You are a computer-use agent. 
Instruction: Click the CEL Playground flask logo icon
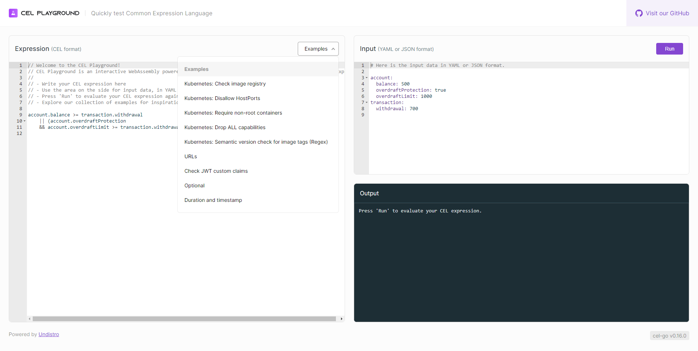pos(13,13)
